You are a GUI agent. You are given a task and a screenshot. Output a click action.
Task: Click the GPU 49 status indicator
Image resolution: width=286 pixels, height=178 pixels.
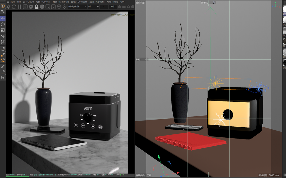click(x=120, y=175)
